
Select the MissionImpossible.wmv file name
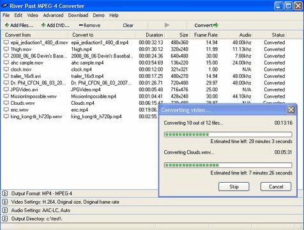coord(33,96)
